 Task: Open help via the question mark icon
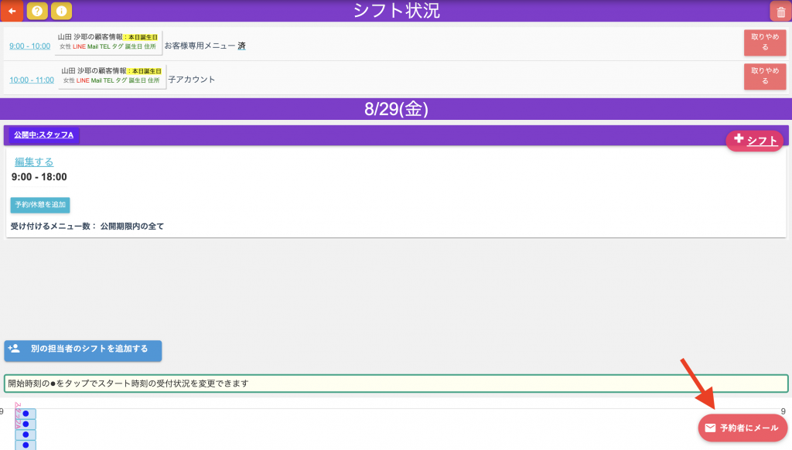(x=36, y=11)
